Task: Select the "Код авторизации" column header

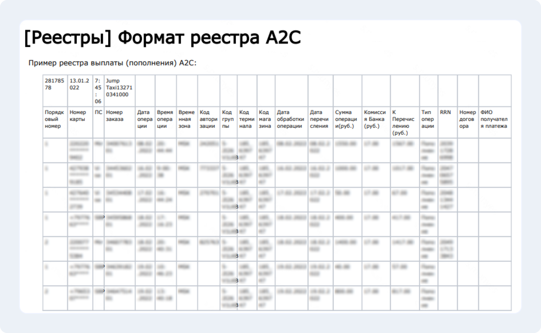Action: coord(208,119)
